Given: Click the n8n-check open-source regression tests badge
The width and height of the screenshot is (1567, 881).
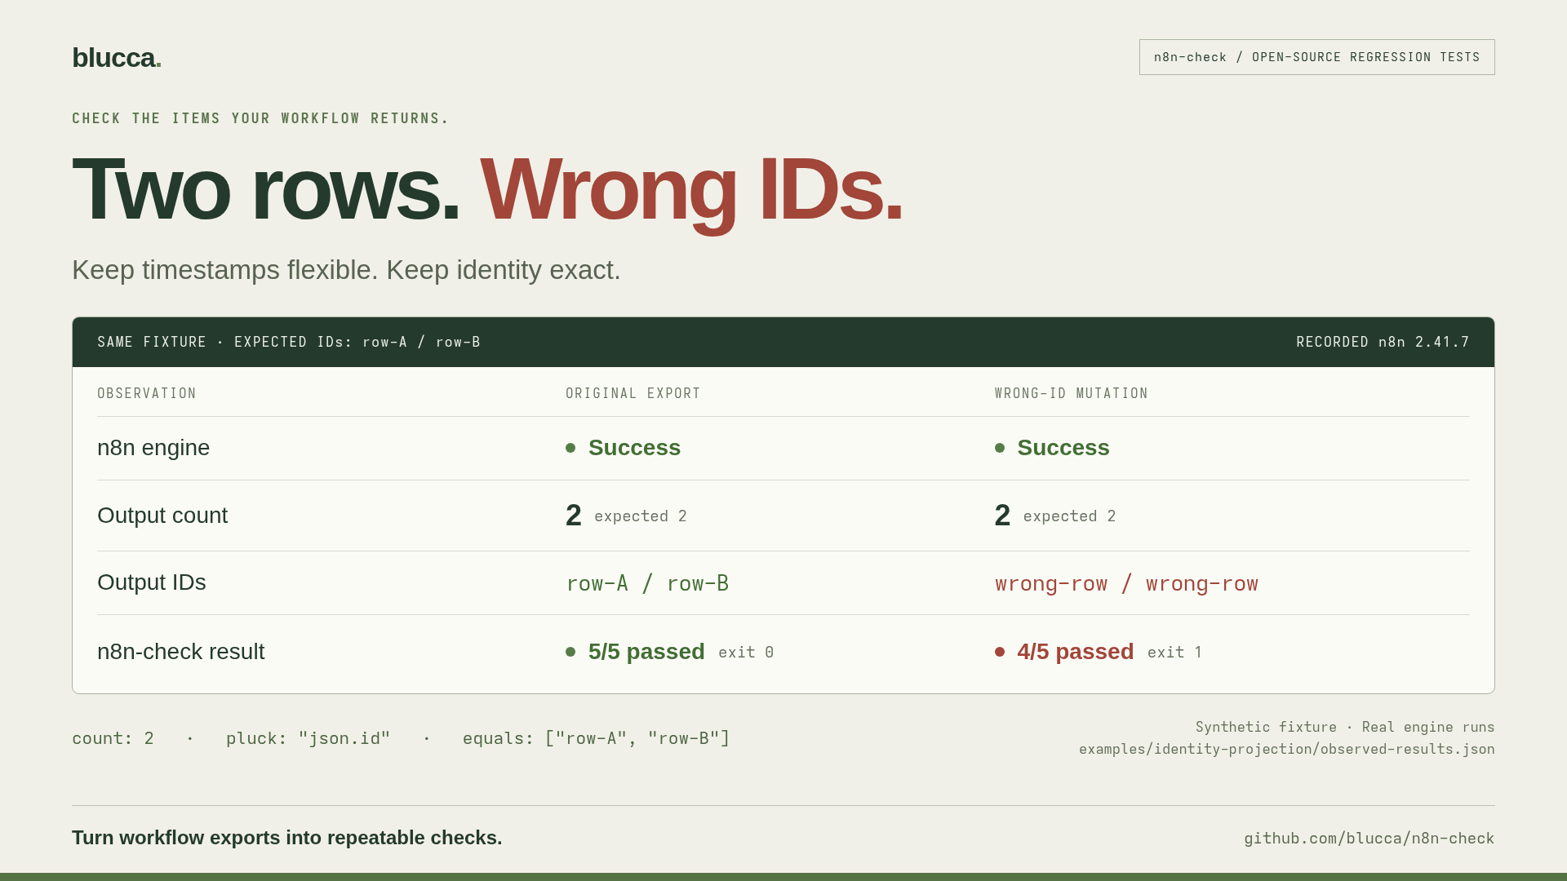Looking at the screenshot, I should [x=1316, y=57].
